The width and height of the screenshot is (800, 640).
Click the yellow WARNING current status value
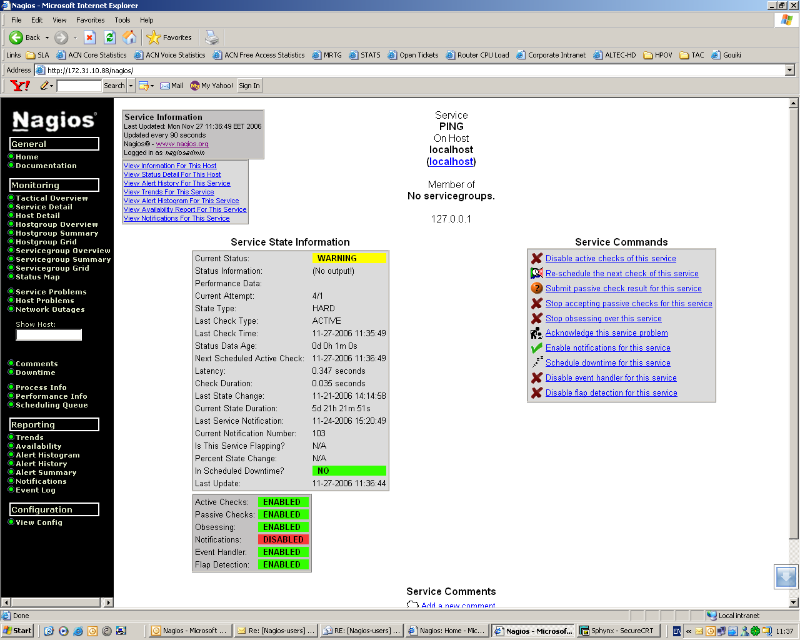coord(349,258)
